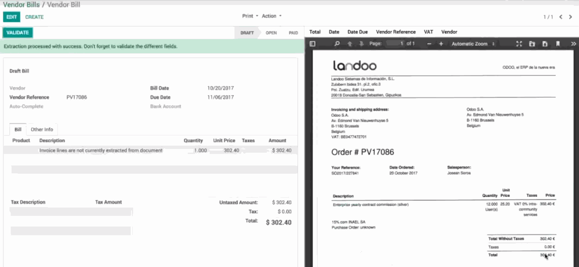Go to previous record arrow
The height and width of the screenshot is (267, 579).
click(561, 17)
